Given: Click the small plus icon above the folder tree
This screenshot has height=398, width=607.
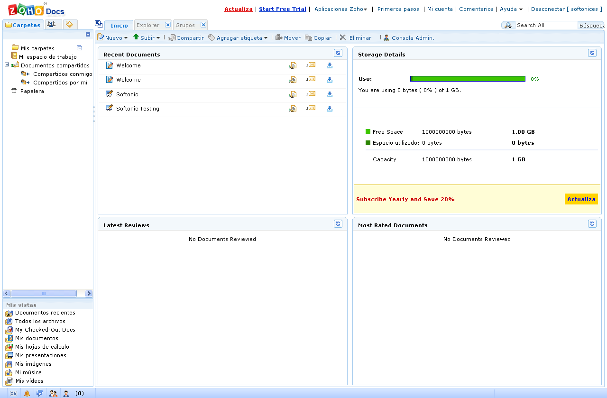Looking at the screenshot, I should coord(88,34).
